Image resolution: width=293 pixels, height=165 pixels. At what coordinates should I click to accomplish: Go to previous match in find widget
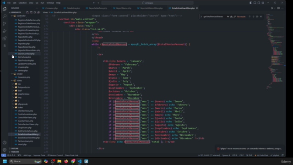[x=250, y=16]
